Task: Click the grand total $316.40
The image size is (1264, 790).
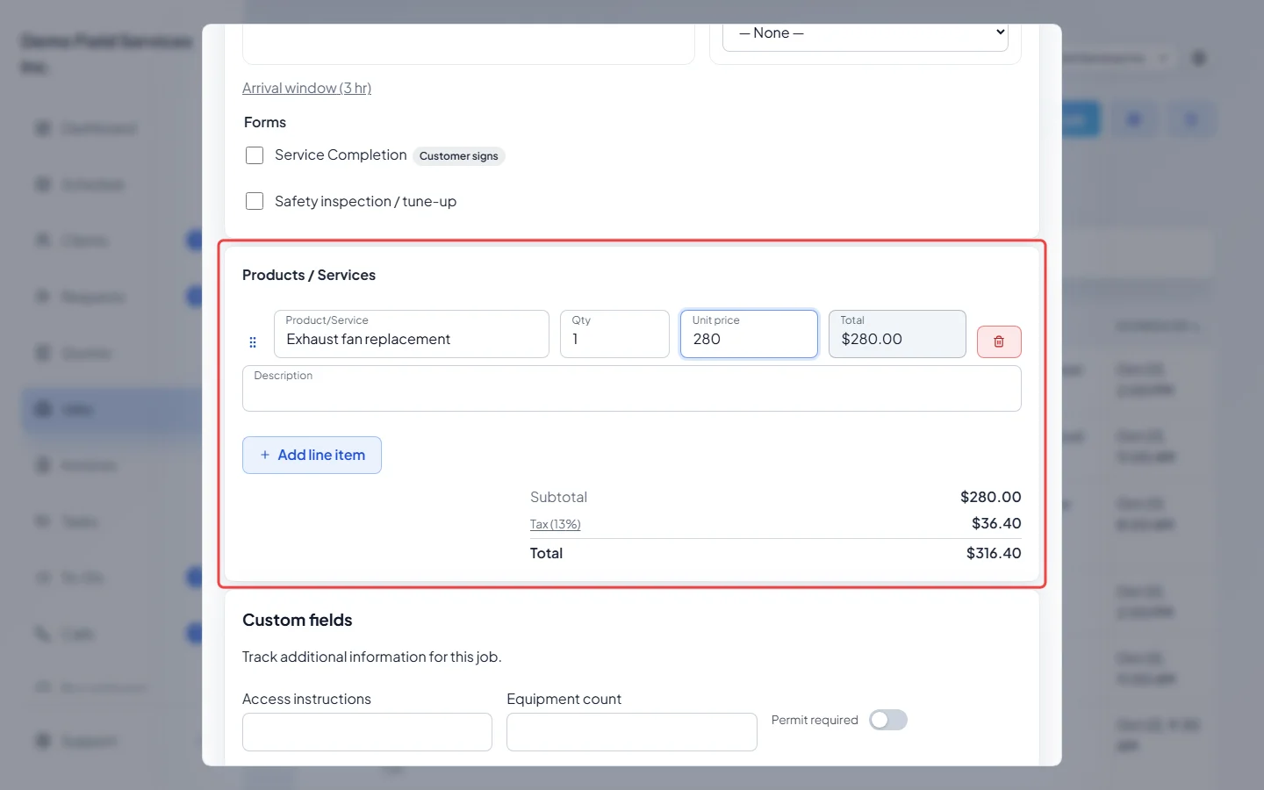Action: (x=994, y=553)
